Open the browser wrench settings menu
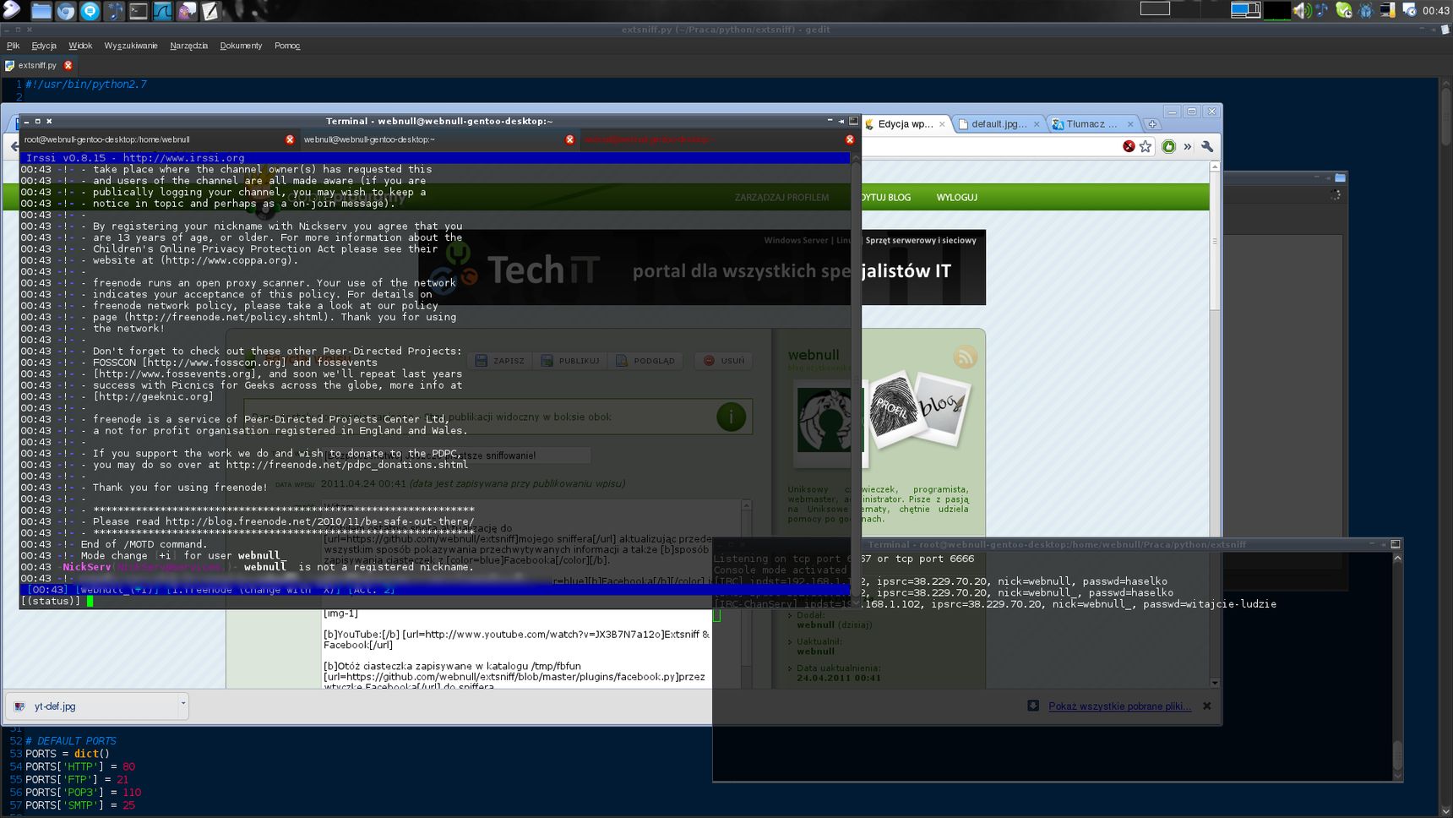1453x818 pixels. (1207, 146)
